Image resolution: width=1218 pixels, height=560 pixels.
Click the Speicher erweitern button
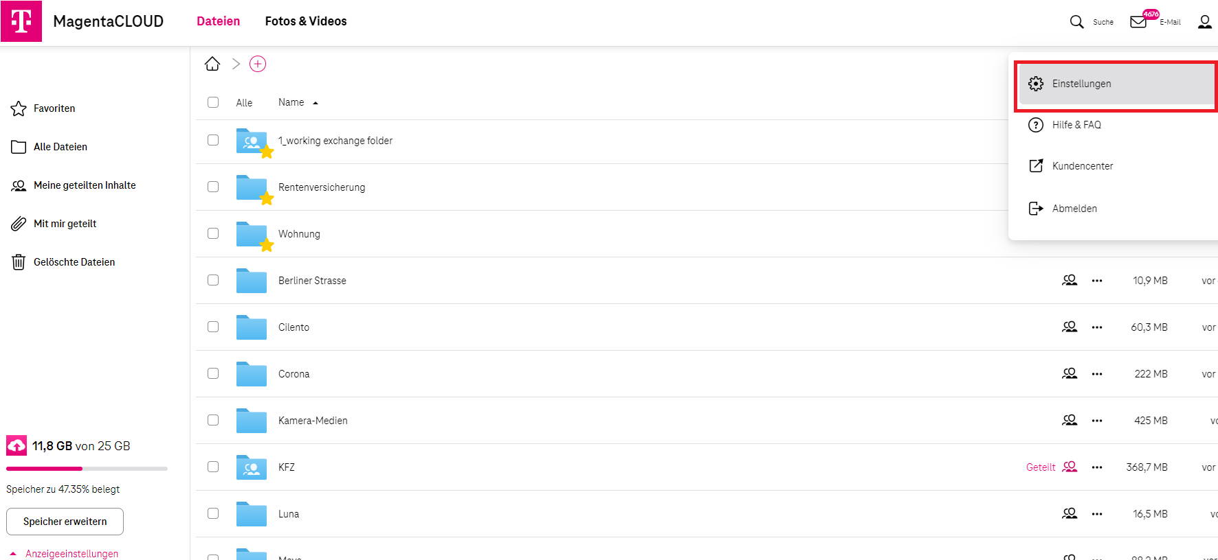pyautogui.click(x=65, y=522)
